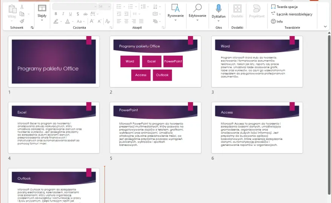
Task: Click the Wklej paste clipboard icon
Action: [x=12, y=9]
